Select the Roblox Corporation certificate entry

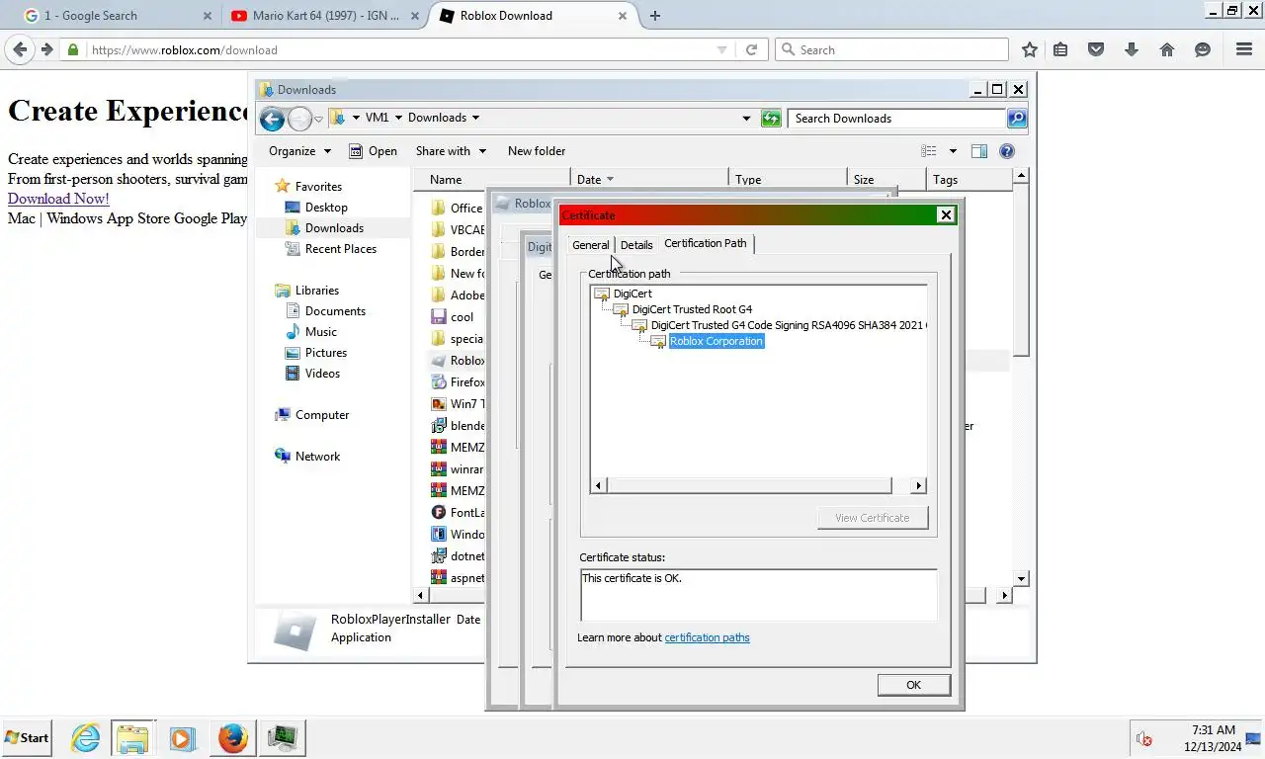[717, 341]
